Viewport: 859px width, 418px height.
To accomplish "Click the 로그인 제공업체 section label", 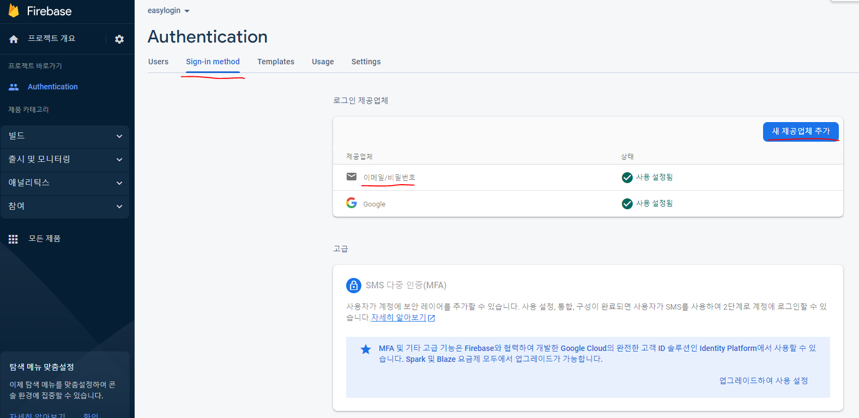I will click(x=361, y=101).
